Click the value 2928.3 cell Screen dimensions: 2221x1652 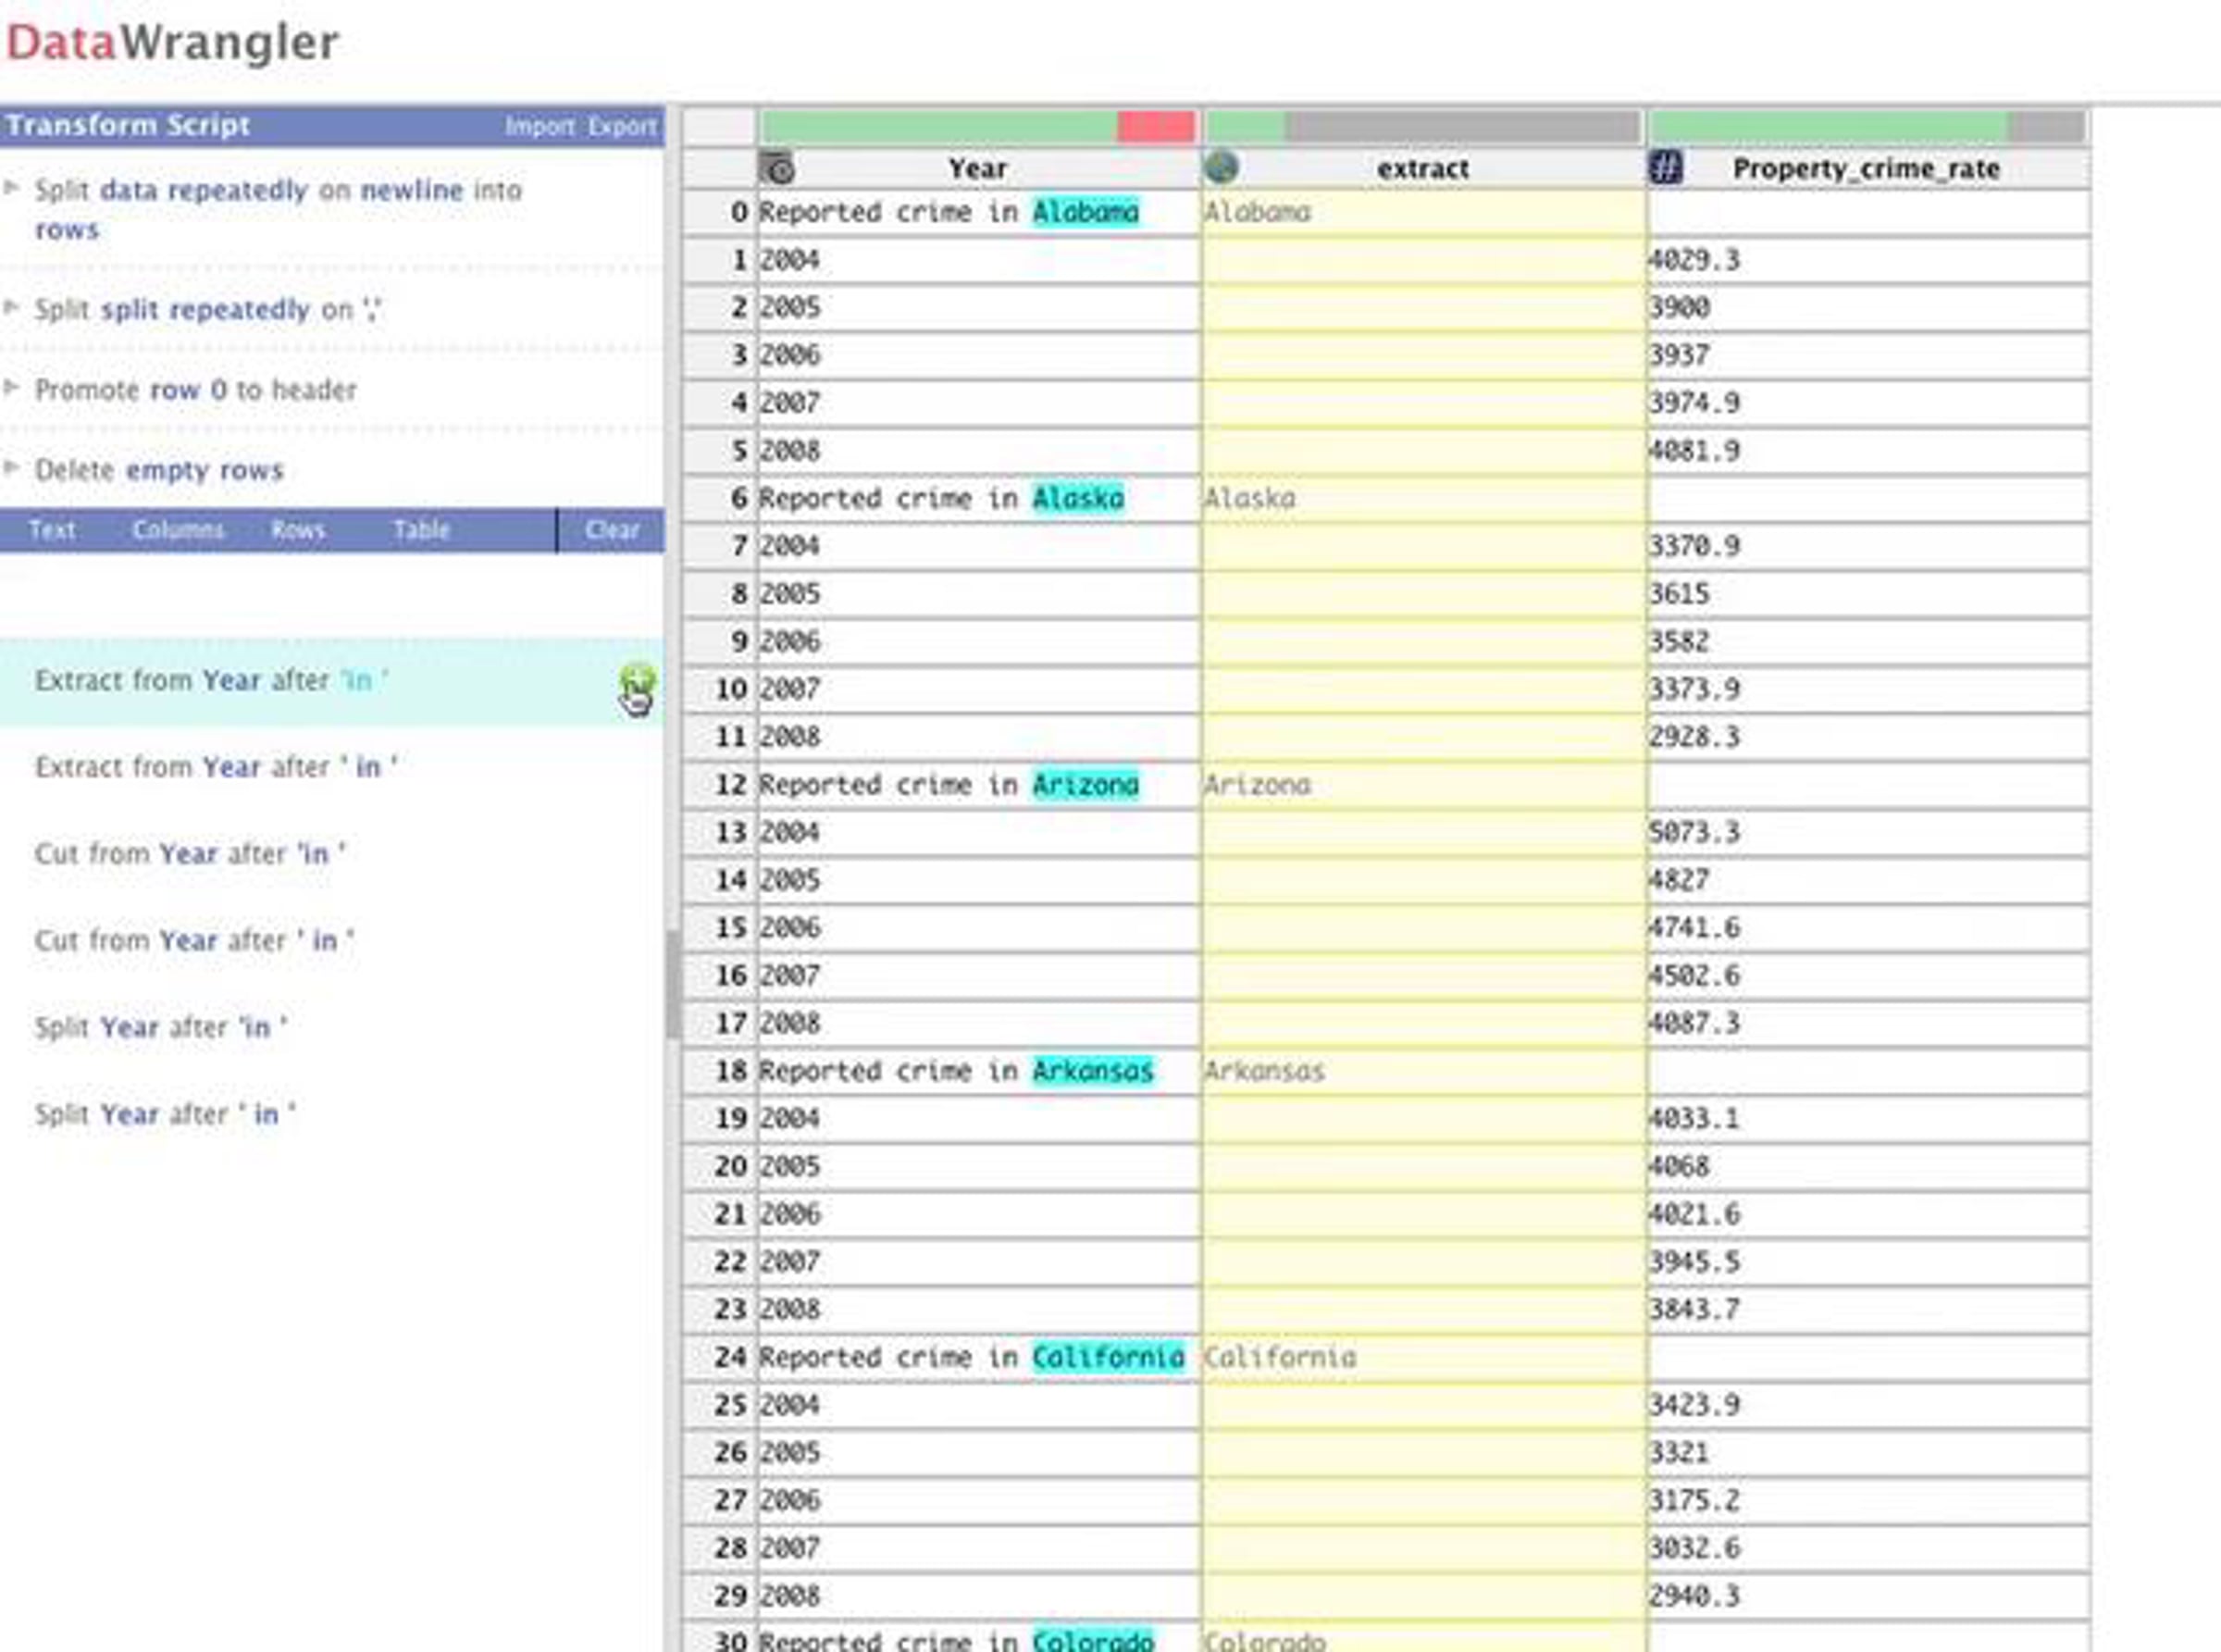[1869, 737]
